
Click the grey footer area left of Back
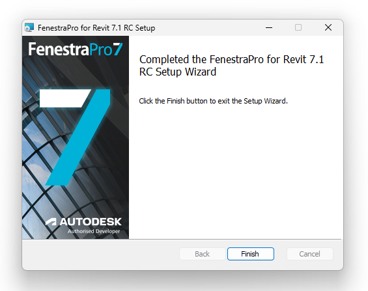pyautogui.click(x=101, y=254)
